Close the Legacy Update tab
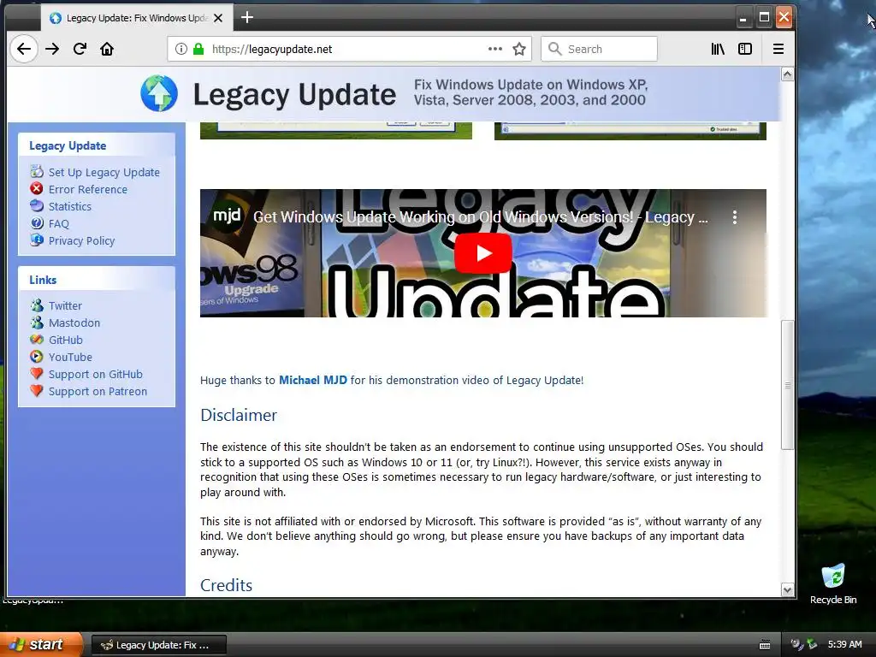 [218, 18]
